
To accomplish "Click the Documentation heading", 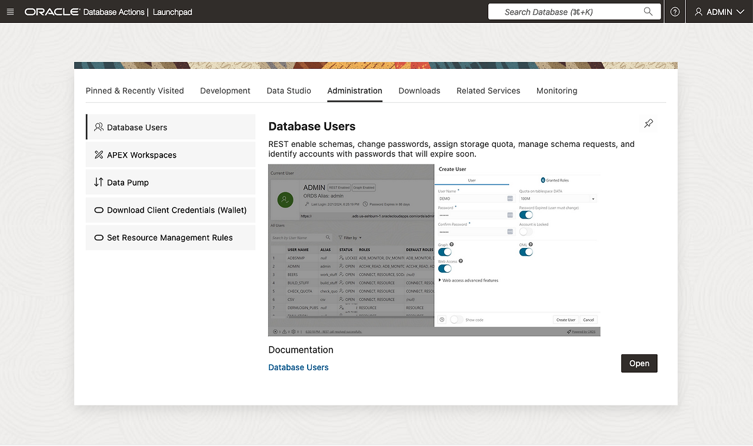I will click(x=301, y=350).
